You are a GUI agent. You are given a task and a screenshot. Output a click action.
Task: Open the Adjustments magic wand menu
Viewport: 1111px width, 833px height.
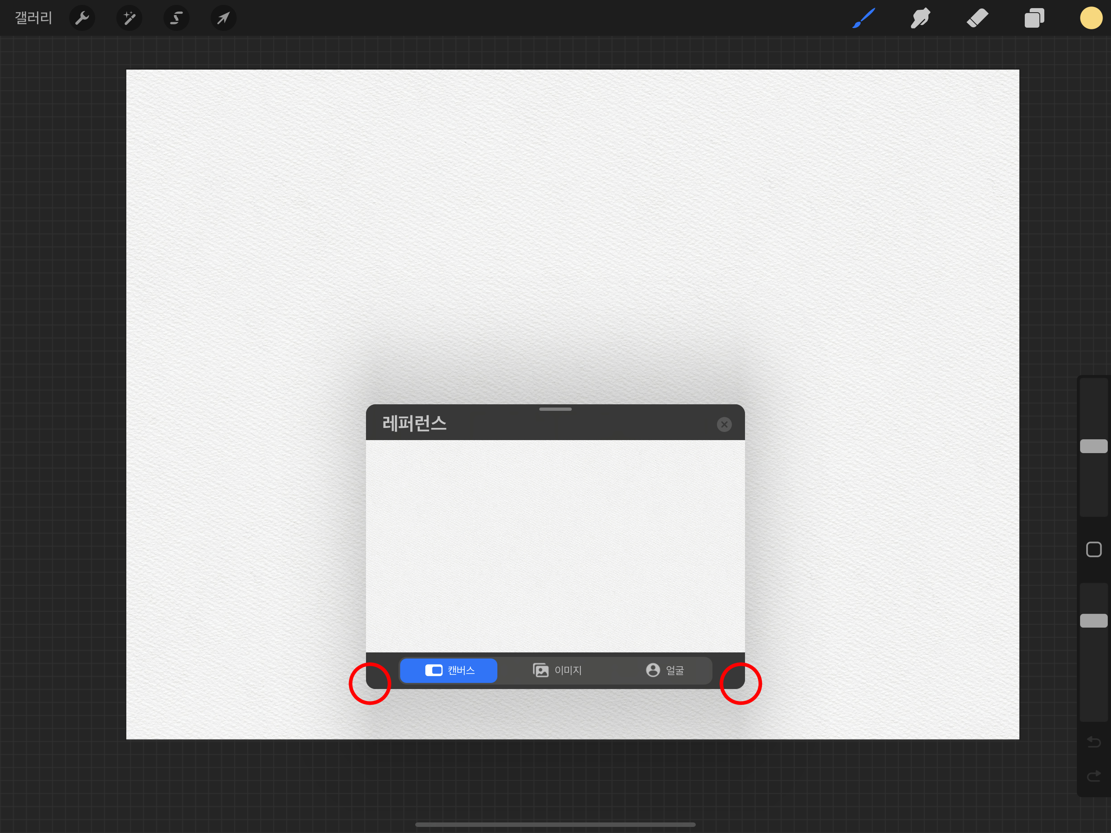point(129,18)
